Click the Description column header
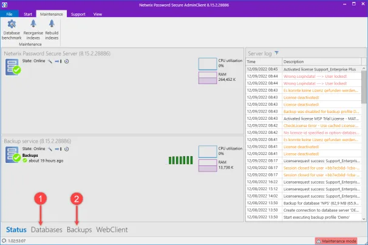The height and width of the screenshot is (245, 368). pos(321,61)
